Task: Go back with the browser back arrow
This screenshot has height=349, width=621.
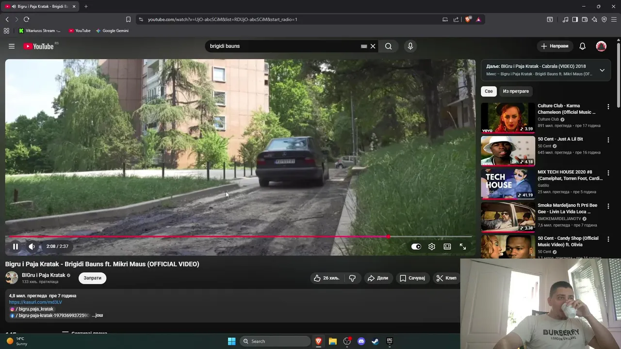Action: click(x=7, y=19)
